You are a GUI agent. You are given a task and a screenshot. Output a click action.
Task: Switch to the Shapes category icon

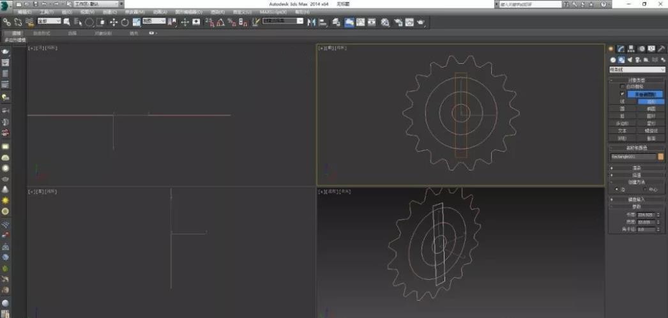621,60
